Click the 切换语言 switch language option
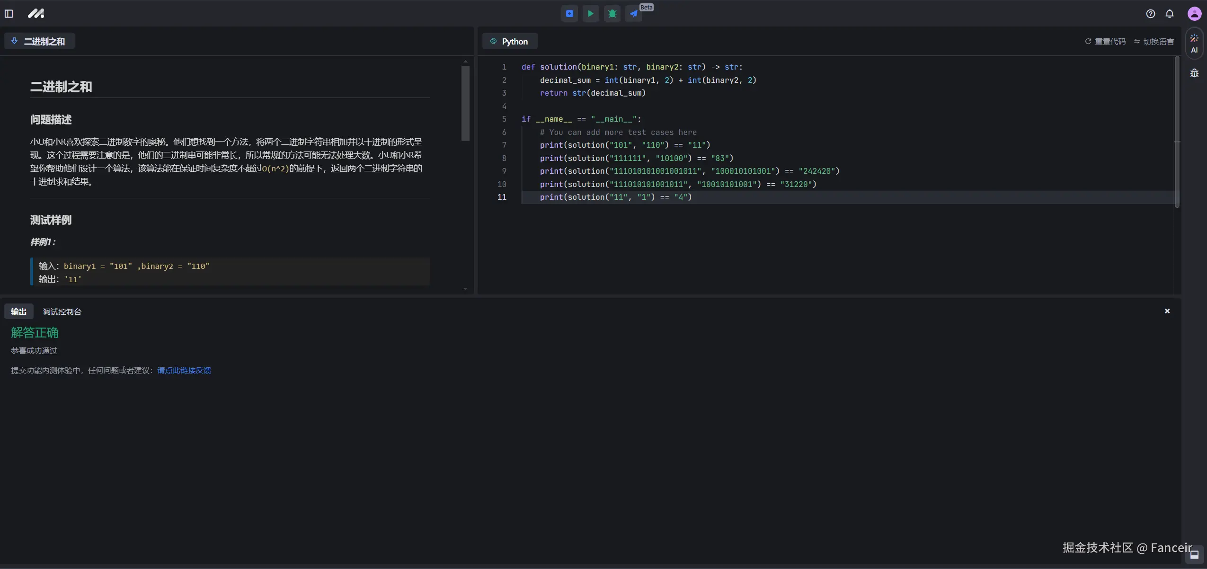Viewport: 1207px width, 569px height. coord(1154,42)
